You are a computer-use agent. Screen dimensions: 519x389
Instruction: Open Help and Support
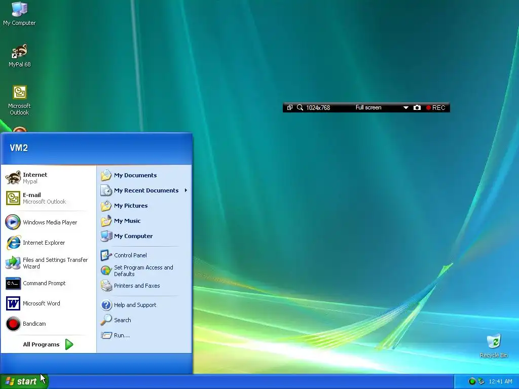coord(144,305)
